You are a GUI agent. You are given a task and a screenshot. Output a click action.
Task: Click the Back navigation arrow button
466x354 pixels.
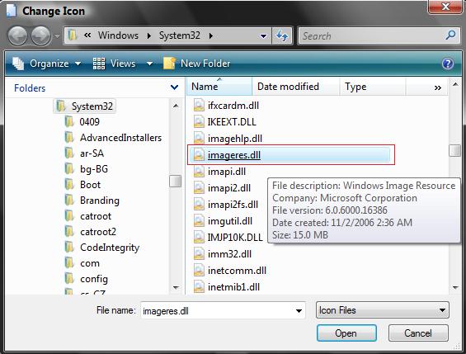pyautogui.click(x=17, y=36)
